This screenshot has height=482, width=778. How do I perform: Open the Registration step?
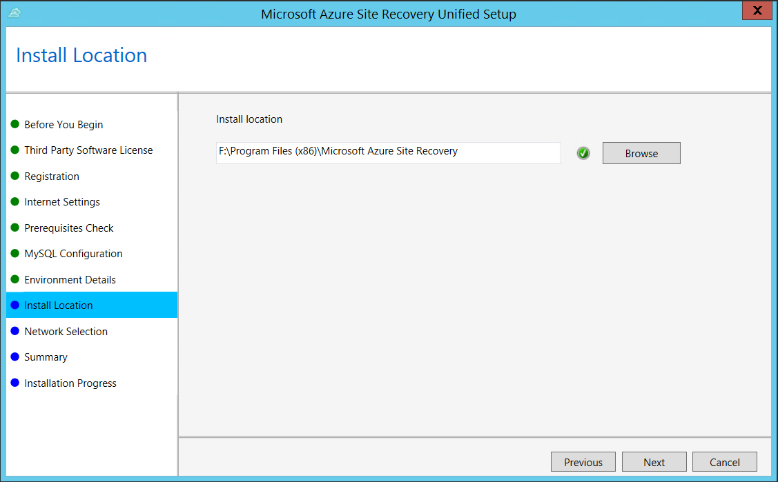pos(52,177)
